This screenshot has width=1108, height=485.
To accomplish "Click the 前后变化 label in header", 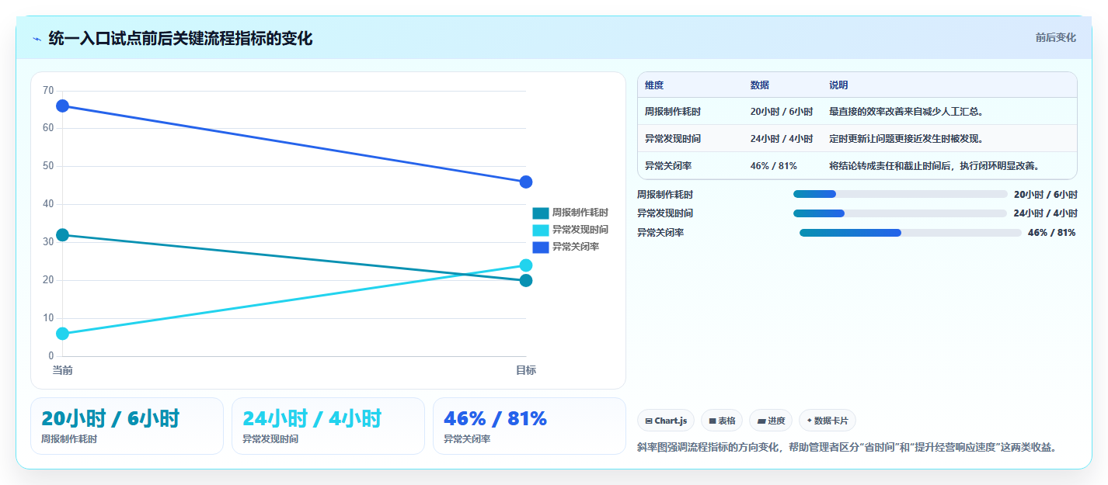I will coord(1055,37).
